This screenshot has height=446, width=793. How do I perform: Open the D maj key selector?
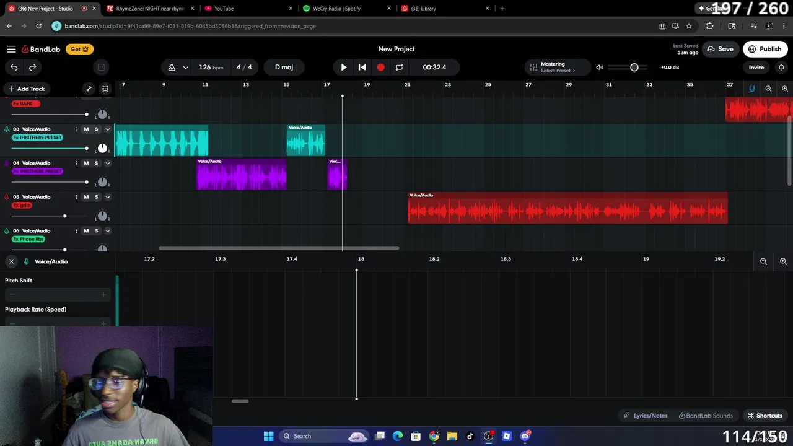pyautogui.click(x=284, y=67)
